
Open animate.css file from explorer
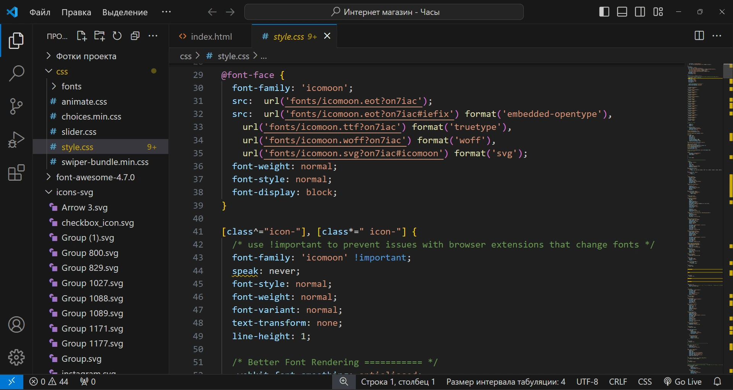point(84,102)
